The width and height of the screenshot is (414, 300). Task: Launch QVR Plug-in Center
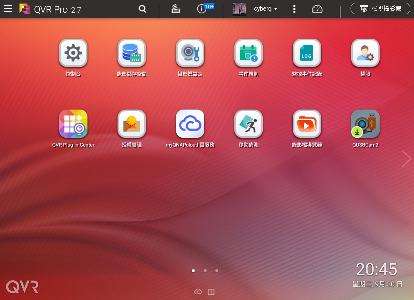point(73,124)
